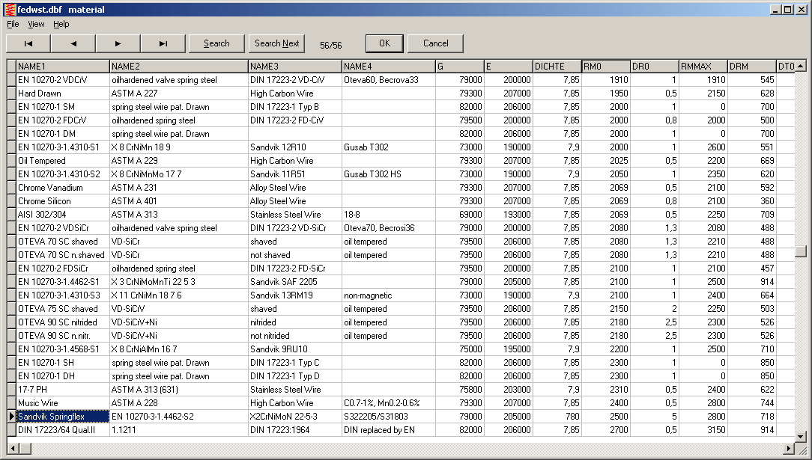Image resolution: width=812 pixels, height=460 pixels.
Task: Click the NAME1 column header
Action: coord(63,67)
